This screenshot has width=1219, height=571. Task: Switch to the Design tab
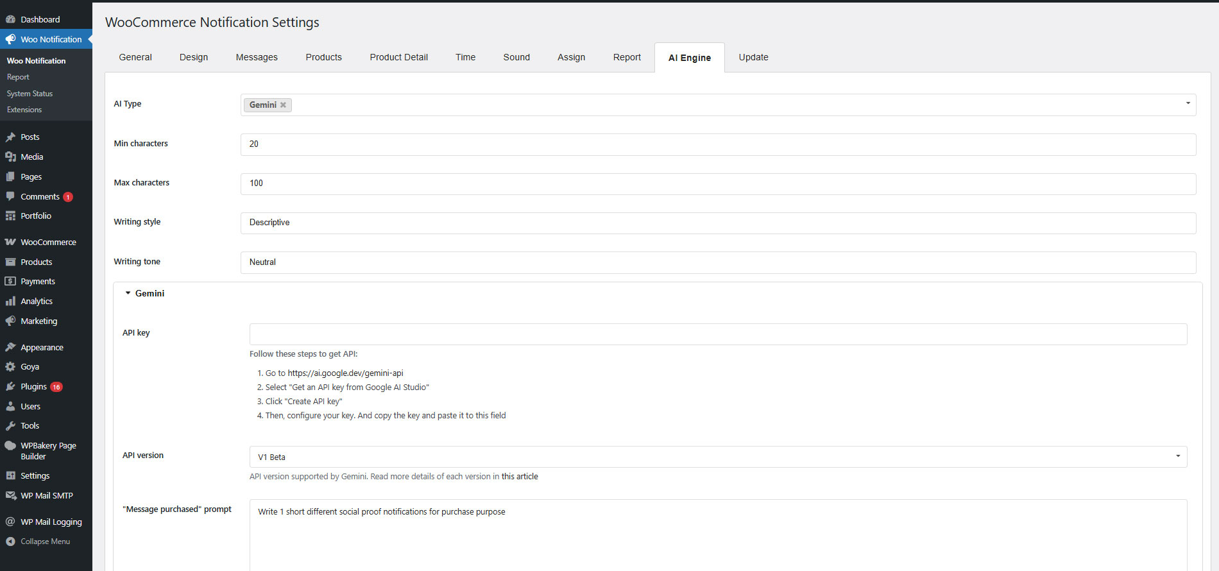click(194, 57)
